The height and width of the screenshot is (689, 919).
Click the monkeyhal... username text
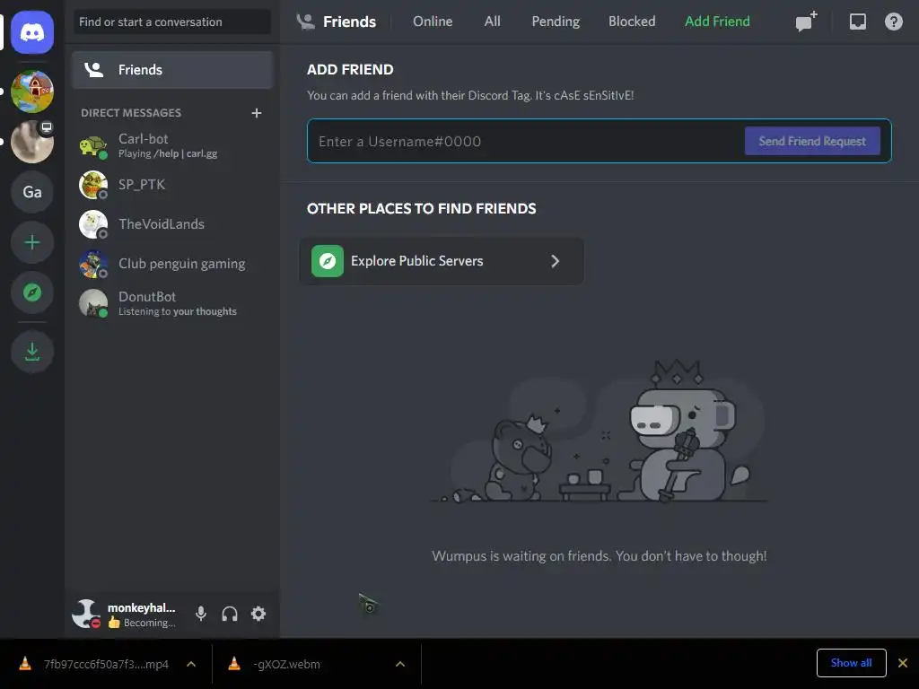(141, 607)
